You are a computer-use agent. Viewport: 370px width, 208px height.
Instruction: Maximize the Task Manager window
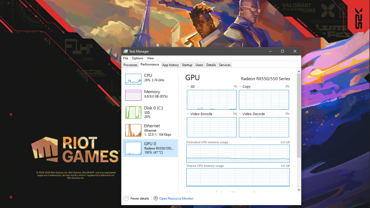coord(283,51)
